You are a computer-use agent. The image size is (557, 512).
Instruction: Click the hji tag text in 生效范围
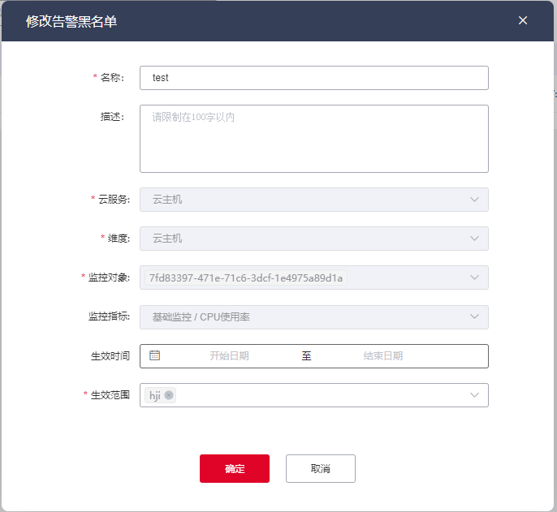pos(155,395)
